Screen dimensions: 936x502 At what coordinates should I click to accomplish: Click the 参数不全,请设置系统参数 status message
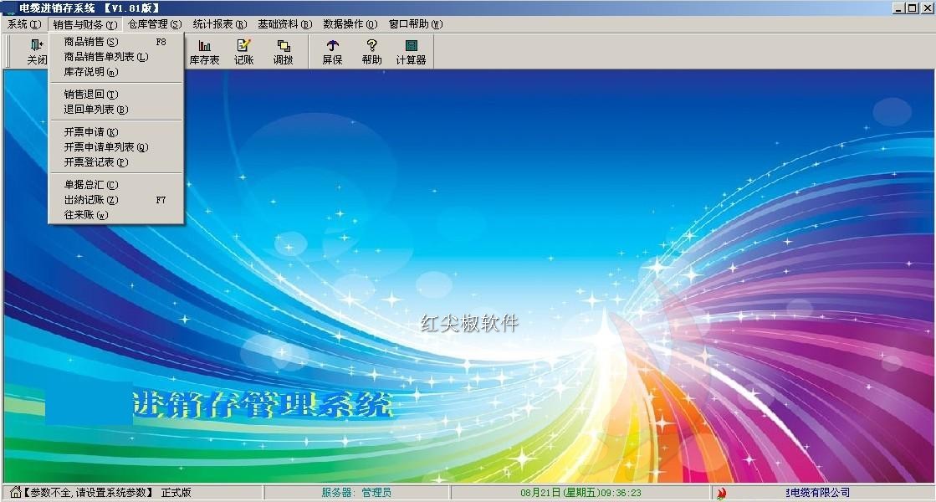tap(89, 493)
